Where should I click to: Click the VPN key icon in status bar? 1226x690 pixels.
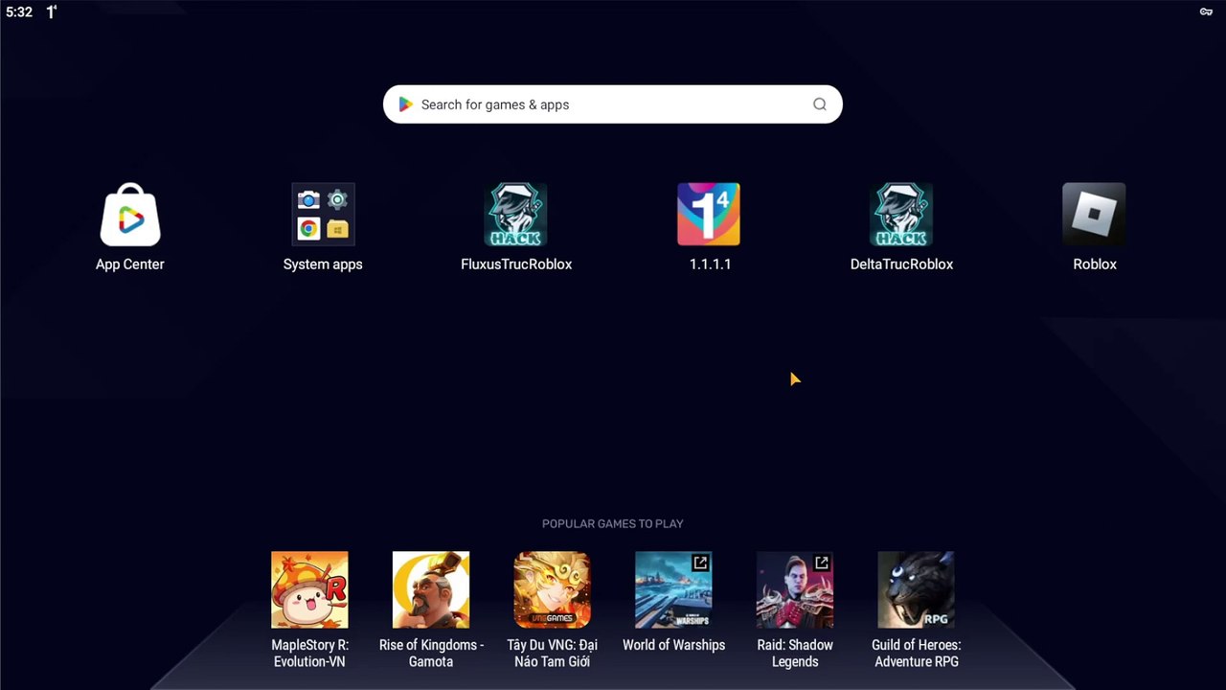[1206, 12]
